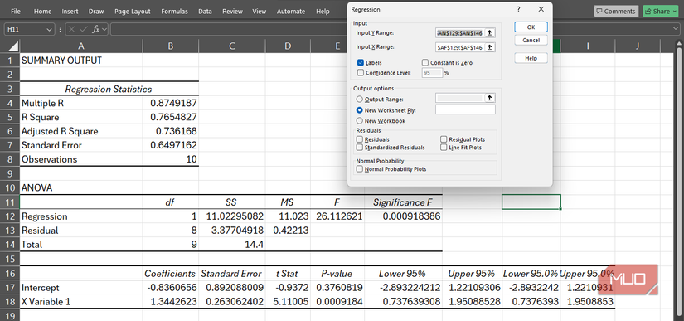Click the Regression dialog help question mark
Screen dimensions: 684x321
click(519, 9)
